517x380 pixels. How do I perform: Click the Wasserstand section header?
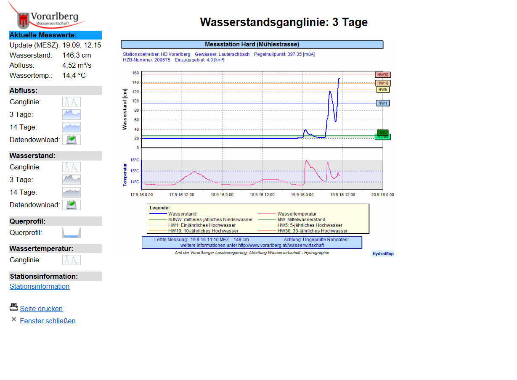pyautogui.click(x=55, y=156)
